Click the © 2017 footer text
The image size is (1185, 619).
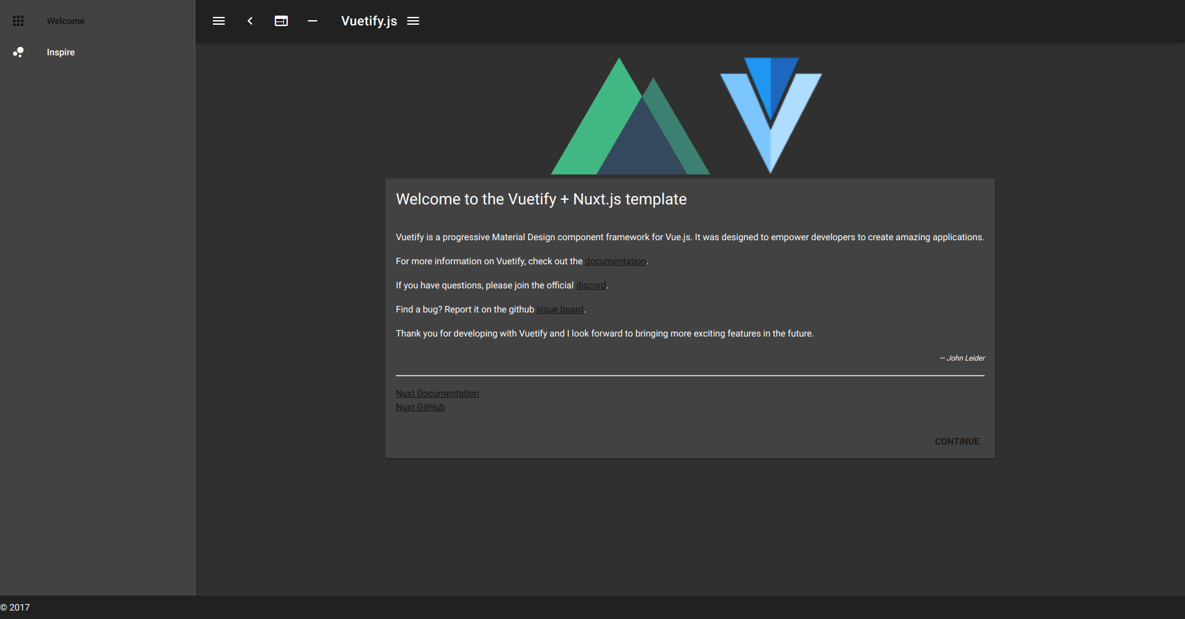click(x=15, y=607)
